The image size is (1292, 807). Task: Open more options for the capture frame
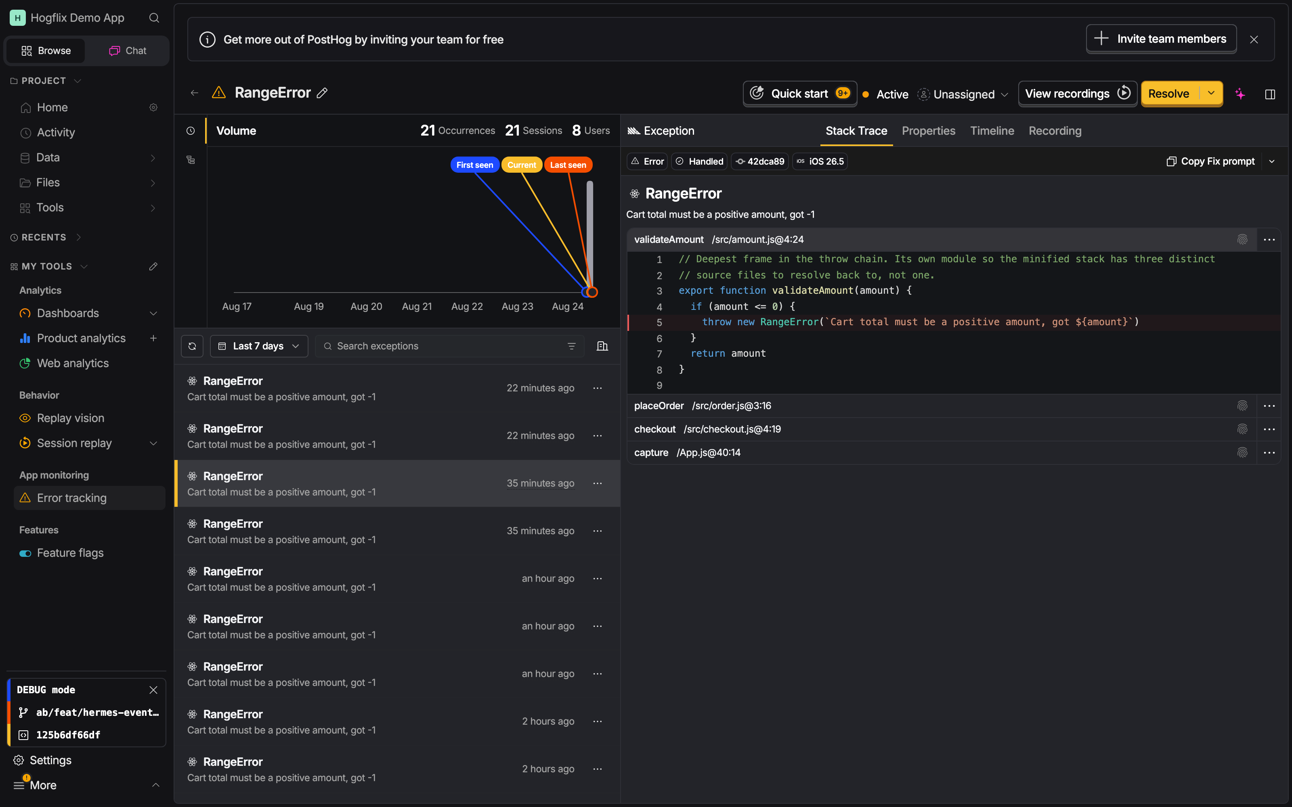[1269, 453]
